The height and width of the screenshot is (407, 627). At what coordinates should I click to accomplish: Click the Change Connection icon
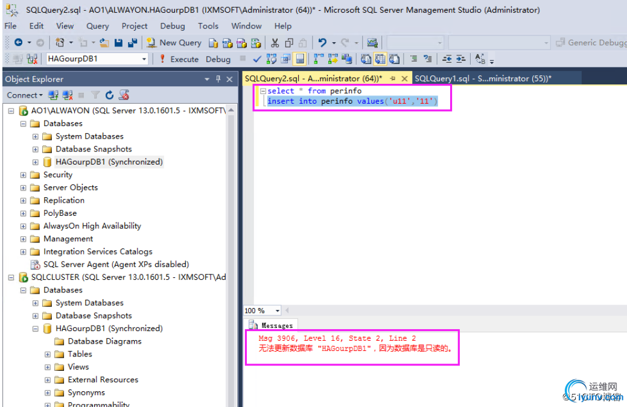32,59
